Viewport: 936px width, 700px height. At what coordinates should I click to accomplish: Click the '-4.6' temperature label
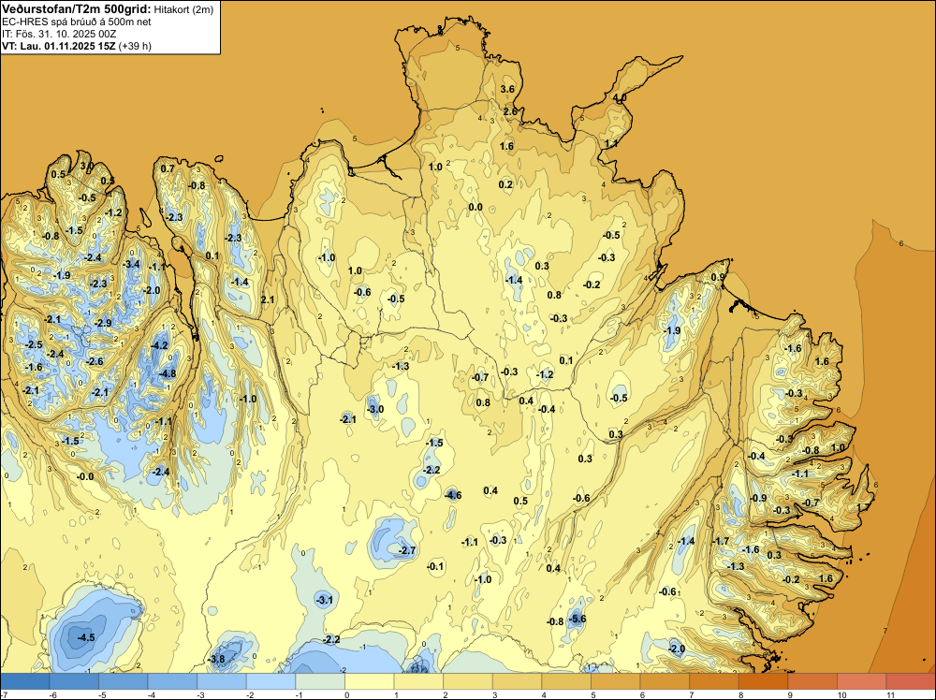[x=453, y=495]
